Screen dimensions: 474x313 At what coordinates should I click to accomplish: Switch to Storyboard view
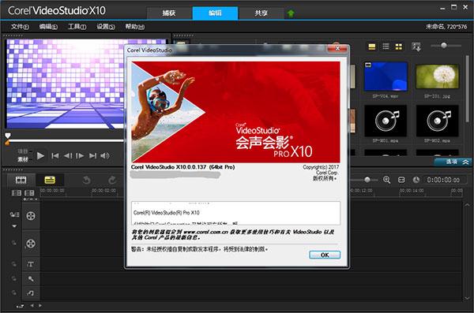click(x=21, y=181)
